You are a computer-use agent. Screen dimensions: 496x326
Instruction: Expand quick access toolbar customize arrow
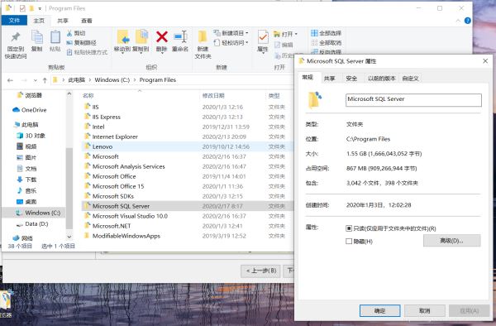[x=40, y=8]
